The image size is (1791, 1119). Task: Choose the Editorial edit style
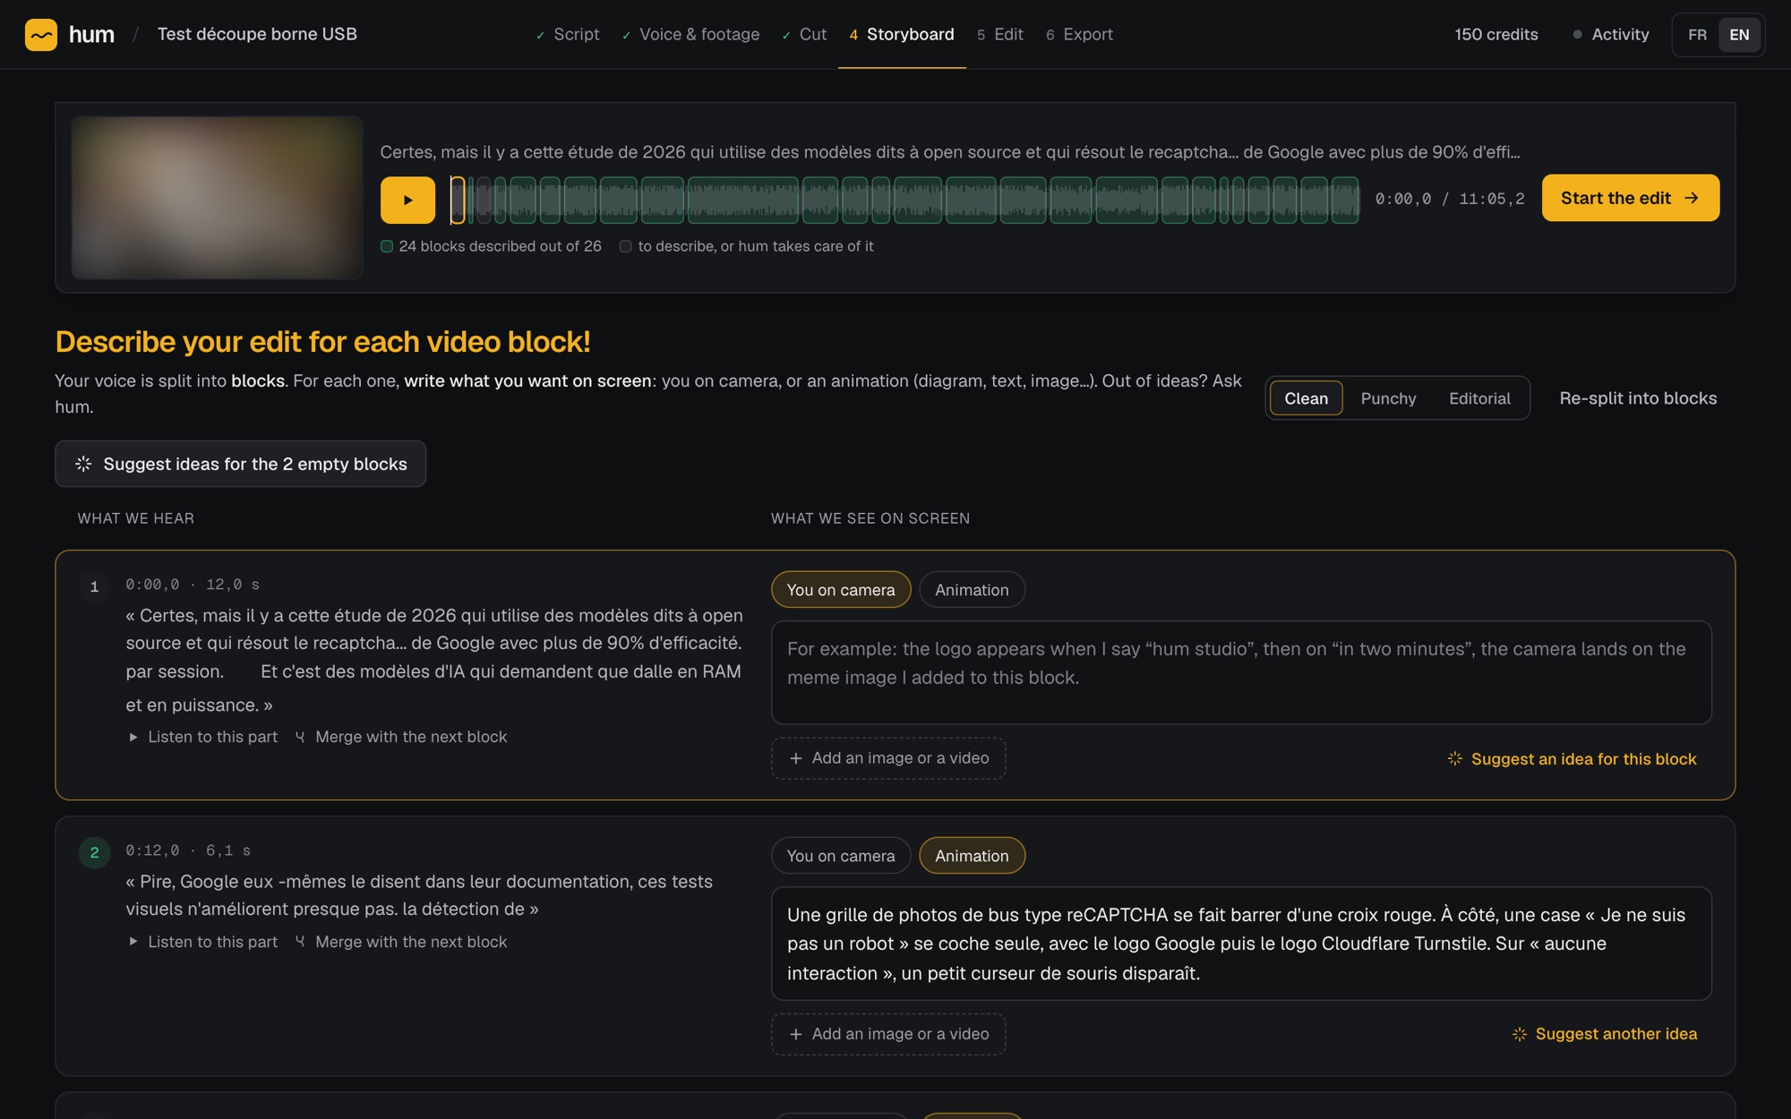tap(1479, 398)
